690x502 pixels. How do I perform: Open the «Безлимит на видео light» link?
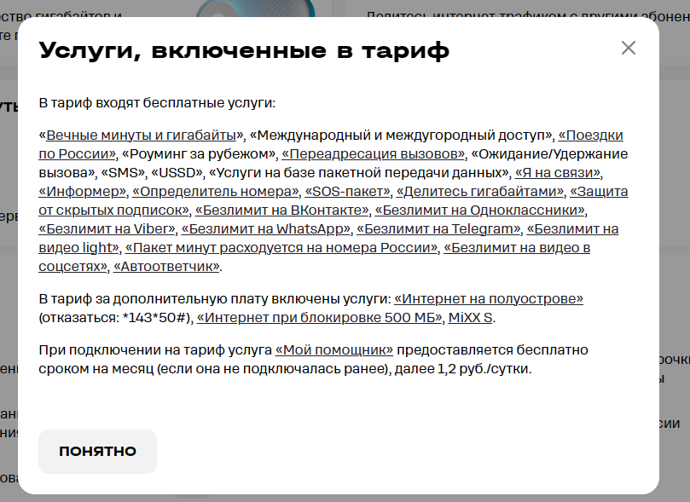pyautogui.click(x=572, y=229)
